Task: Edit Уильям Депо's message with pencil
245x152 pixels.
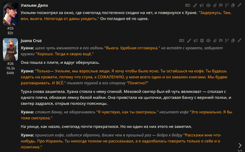Action: tap(239, 5)
